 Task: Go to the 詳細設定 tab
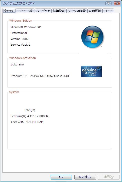pyautogui.click(x=59, y=11)
